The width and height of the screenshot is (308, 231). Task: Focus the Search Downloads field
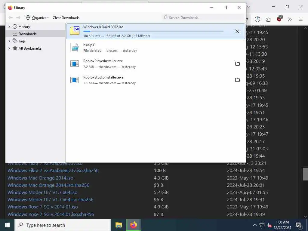(202, 18)
